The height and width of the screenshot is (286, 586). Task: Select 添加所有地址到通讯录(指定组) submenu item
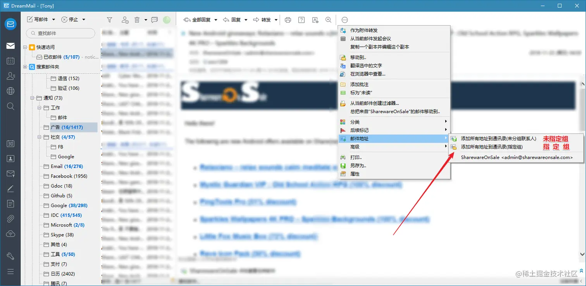516,147
